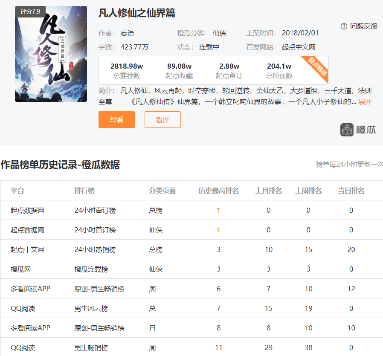Click 起点中文网 in the platform column
The image size is (383, 356).
(27, 249)
